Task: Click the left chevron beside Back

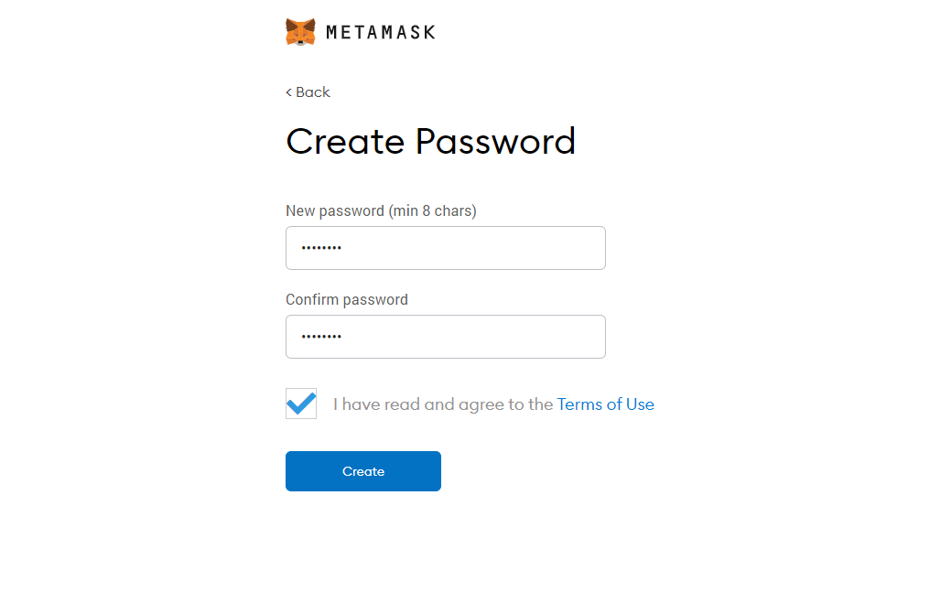Action: coord(289,92)
